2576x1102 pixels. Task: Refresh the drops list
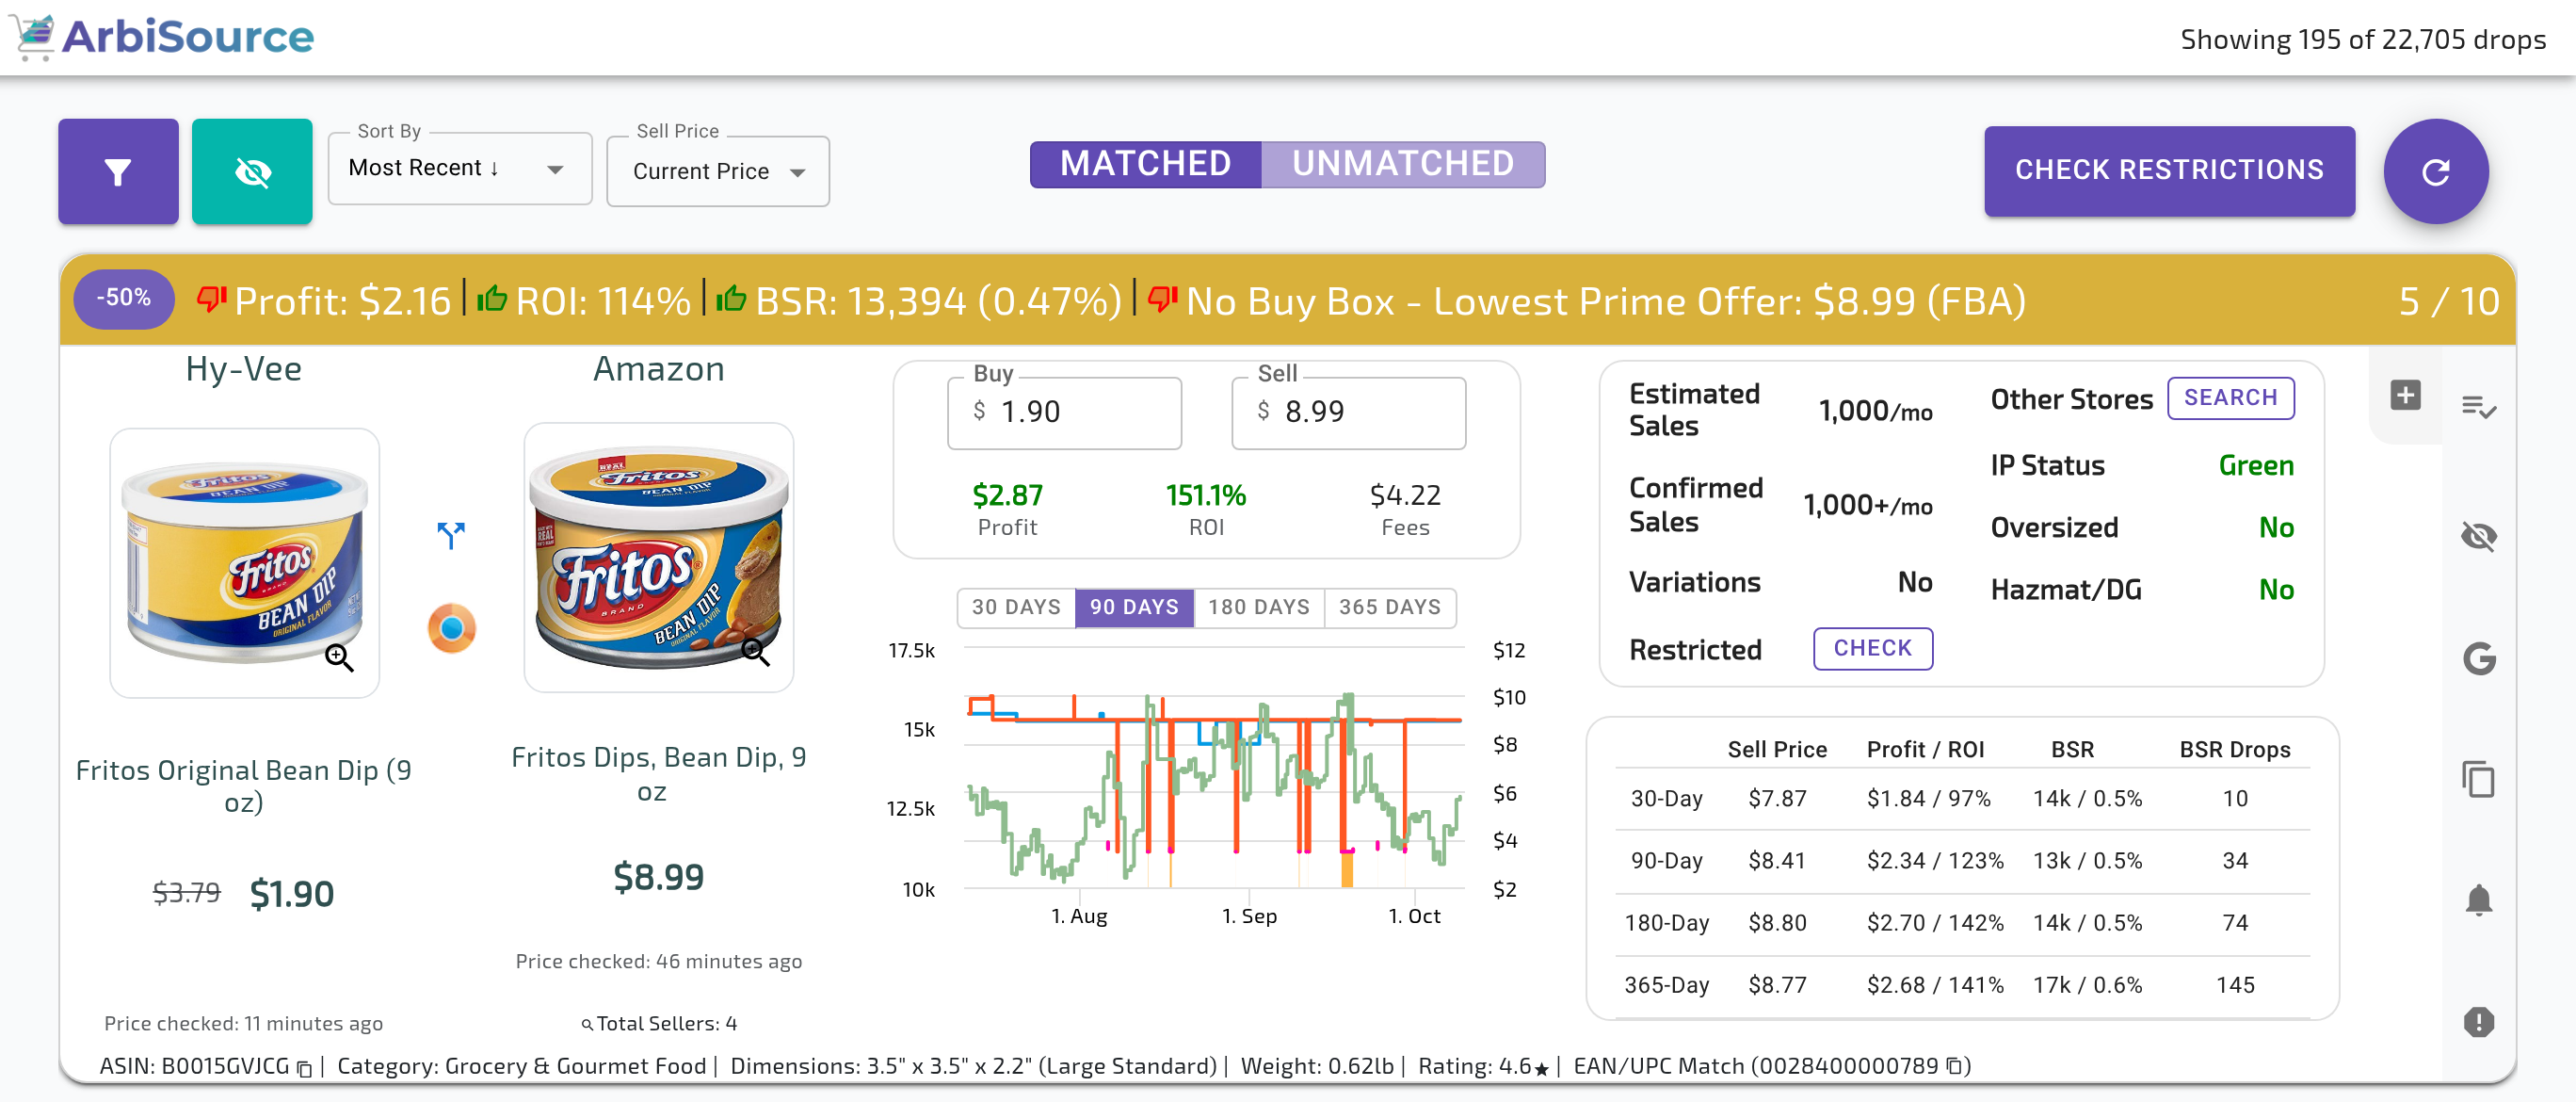pos(2436,171)
